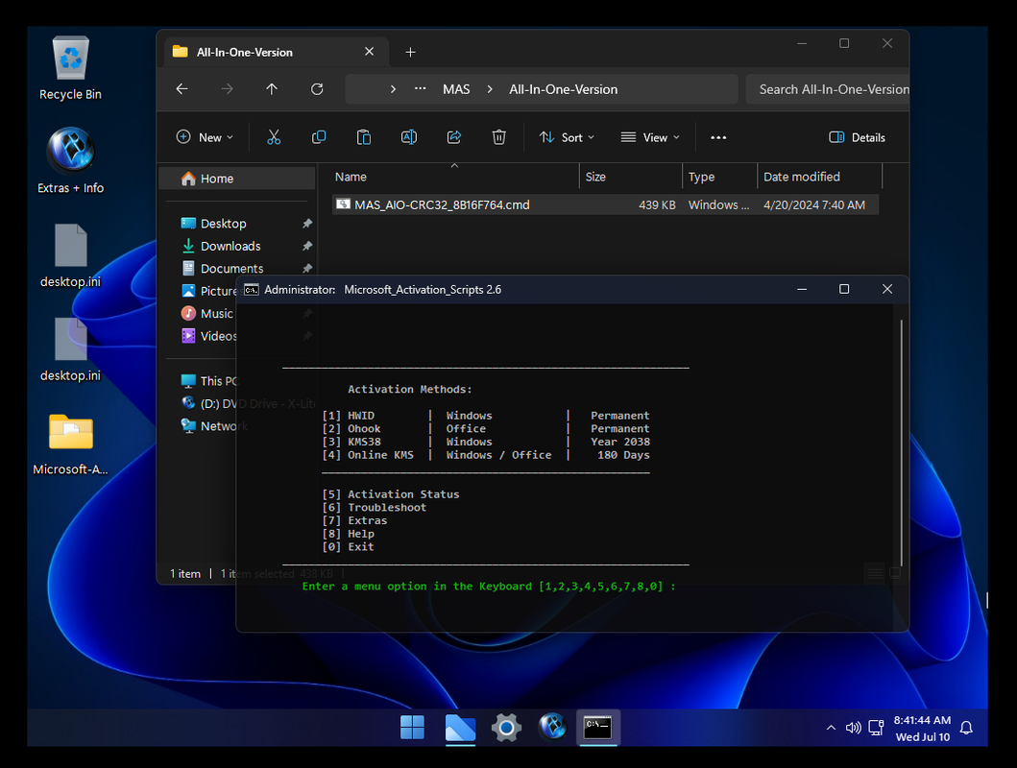The width and height of the screenshot is (1017, 768).
Task: Click MAS in the breadcrumb path
Action: (456, 89)
